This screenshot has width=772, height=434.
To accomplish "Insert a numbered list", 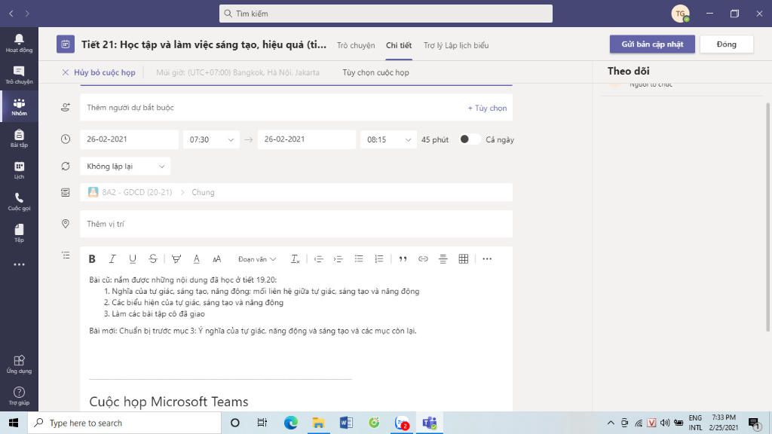I will point(378,259).
